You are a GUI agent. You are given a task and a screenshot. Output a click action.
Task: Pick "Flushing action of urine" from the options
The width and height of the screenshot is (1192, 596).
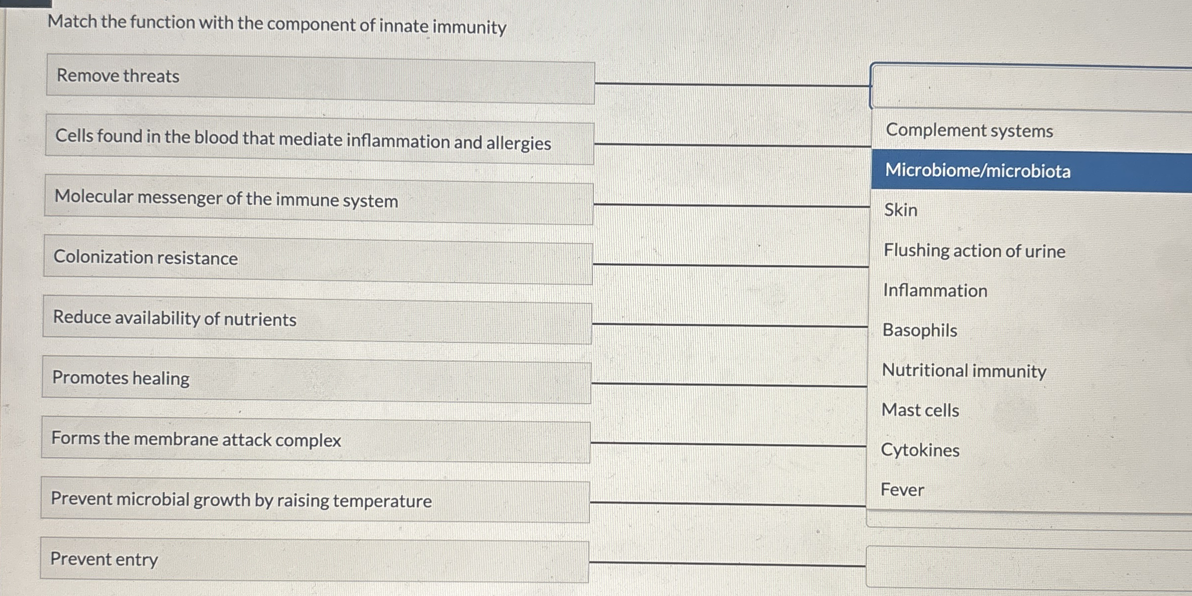974,251
